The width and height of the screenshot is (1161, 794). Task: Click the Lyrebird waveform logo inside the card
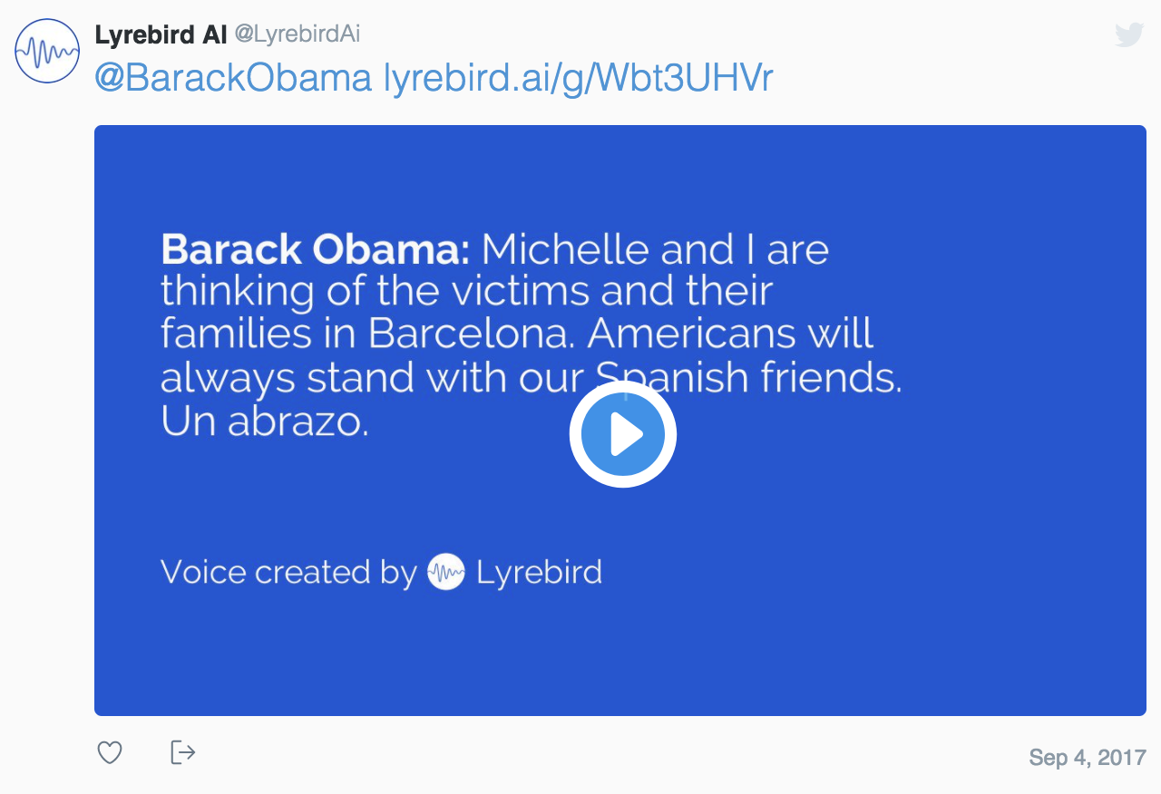(x=446, y=572)
